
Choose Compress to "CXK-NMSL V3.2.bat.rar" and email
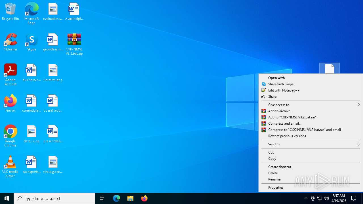pos(311,130)
